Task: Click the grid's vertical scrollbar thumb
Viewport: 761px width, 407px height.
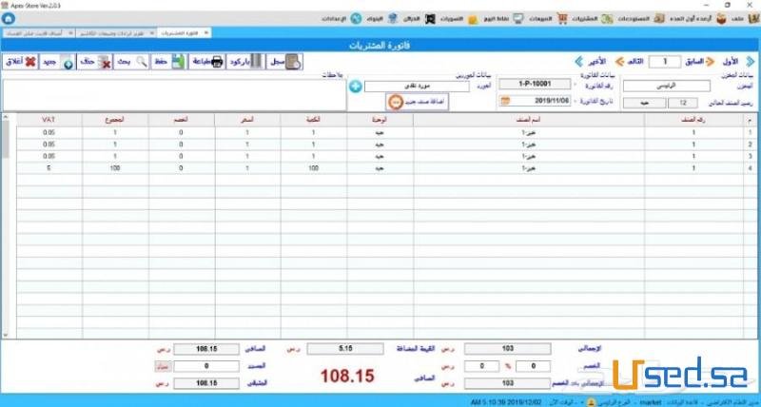Action: (6, 139)
